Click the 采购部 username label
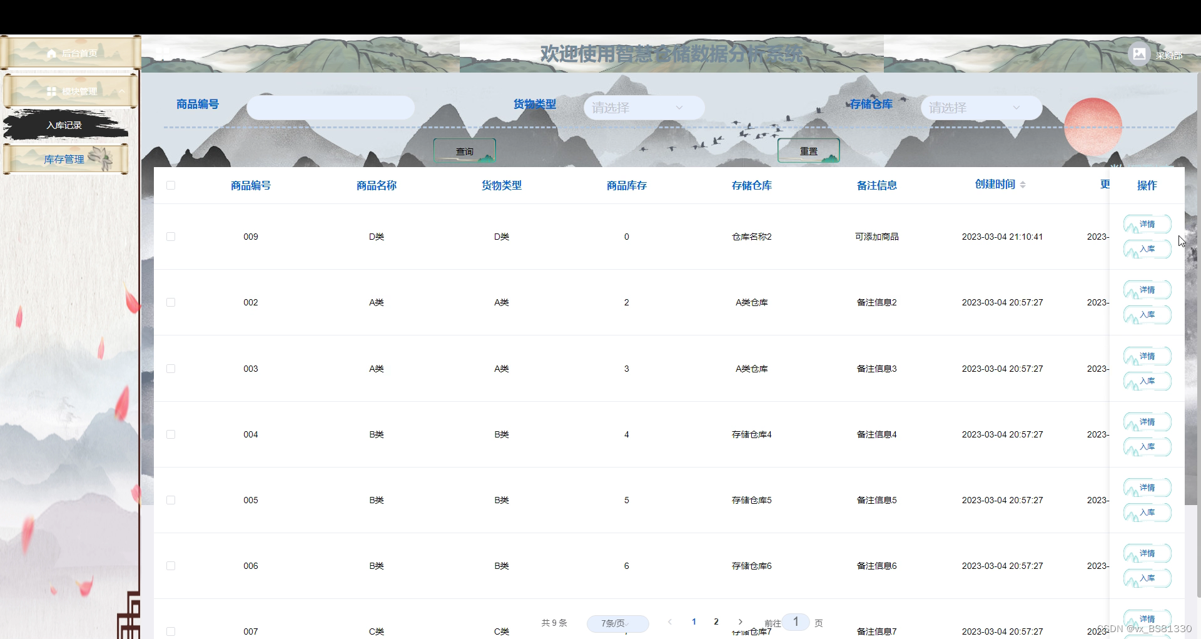The width and height of the screenshot is (1201, 639). pos(1168,56)
